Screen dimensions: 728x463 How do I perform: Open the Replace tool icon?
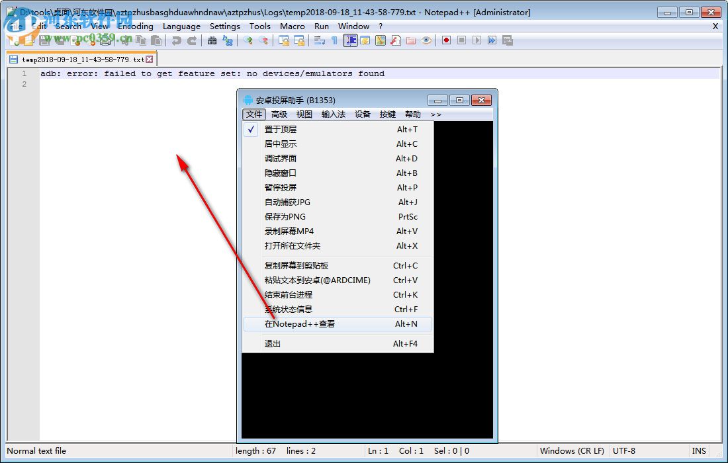coord(228,41)
